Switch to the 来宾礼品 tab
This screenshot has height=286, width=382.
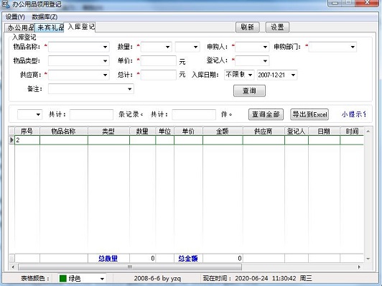(50, 27)
